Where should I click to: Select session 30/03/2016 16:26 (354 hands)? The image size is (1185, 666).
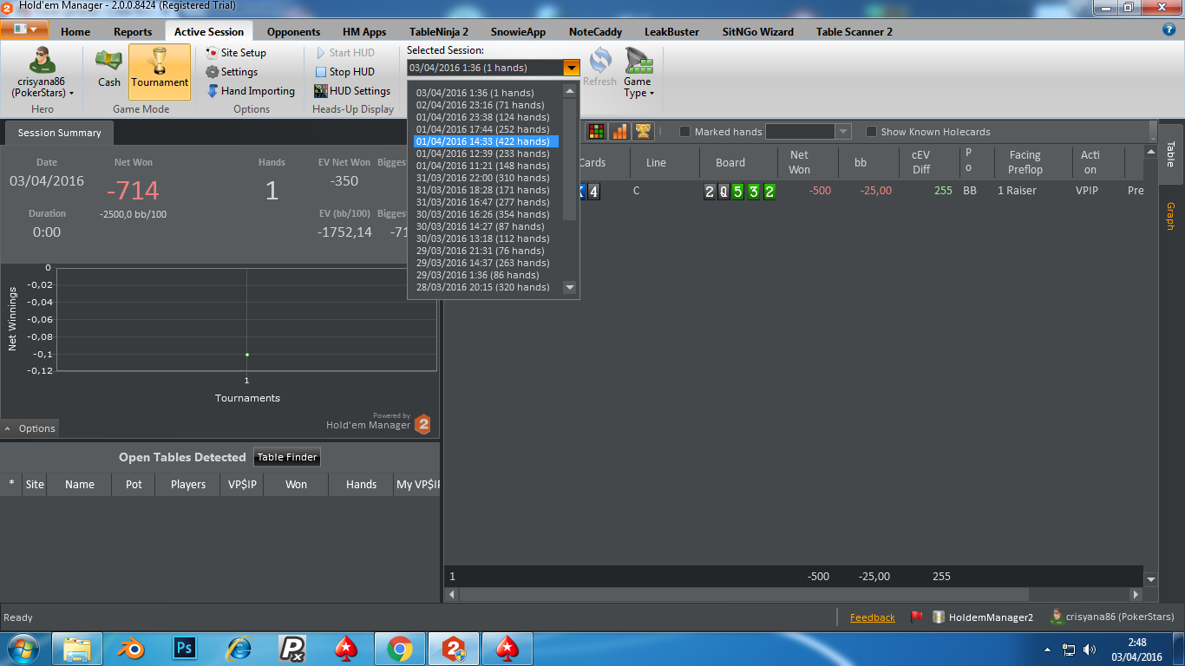tap(486, 214)
